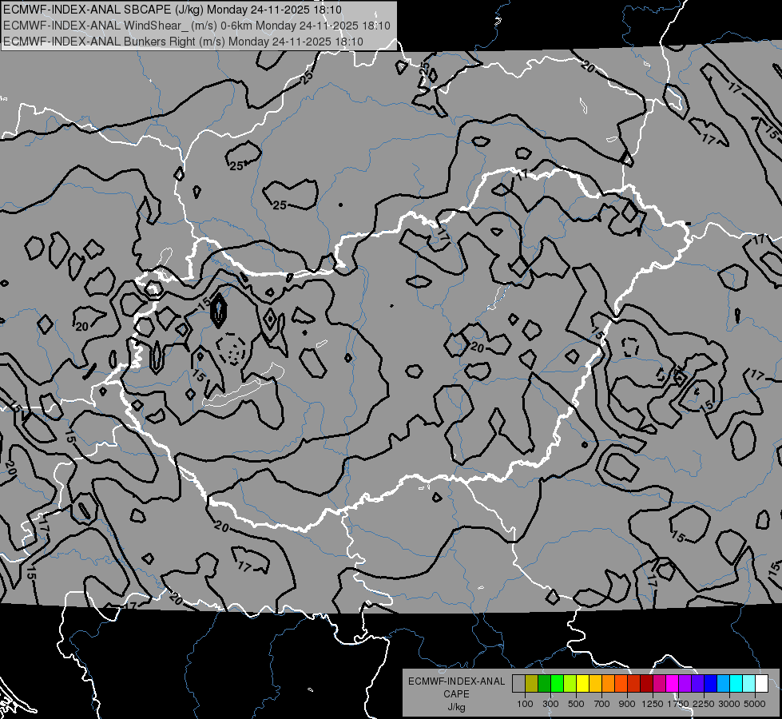The width and height of the screenshot is (782, 719).
Task: Select the bright green legend swatch
Action: point(557,684)
